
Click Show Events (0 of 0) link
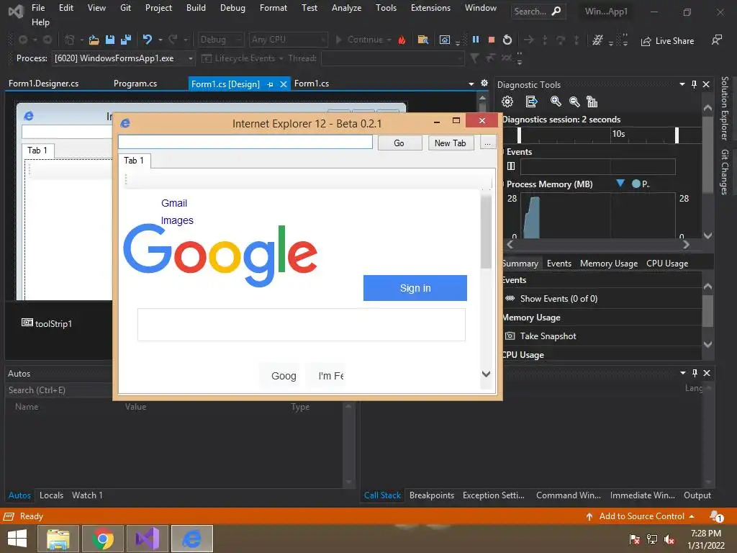[x=559, y=299]
